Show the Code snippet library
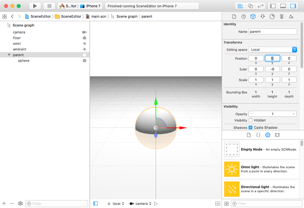This screenshot has width=304, height=208. (258, 135)
